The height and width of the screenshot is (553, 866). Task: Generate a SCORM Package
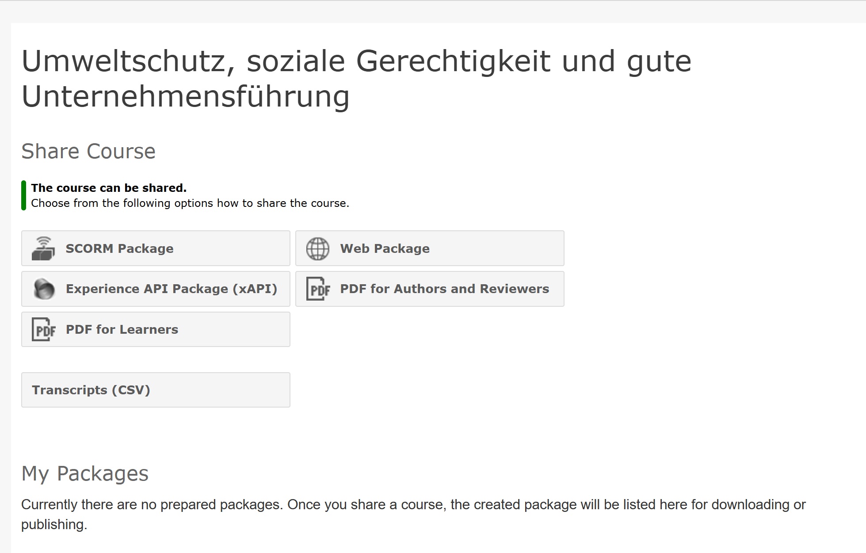[x=155, y=248]
